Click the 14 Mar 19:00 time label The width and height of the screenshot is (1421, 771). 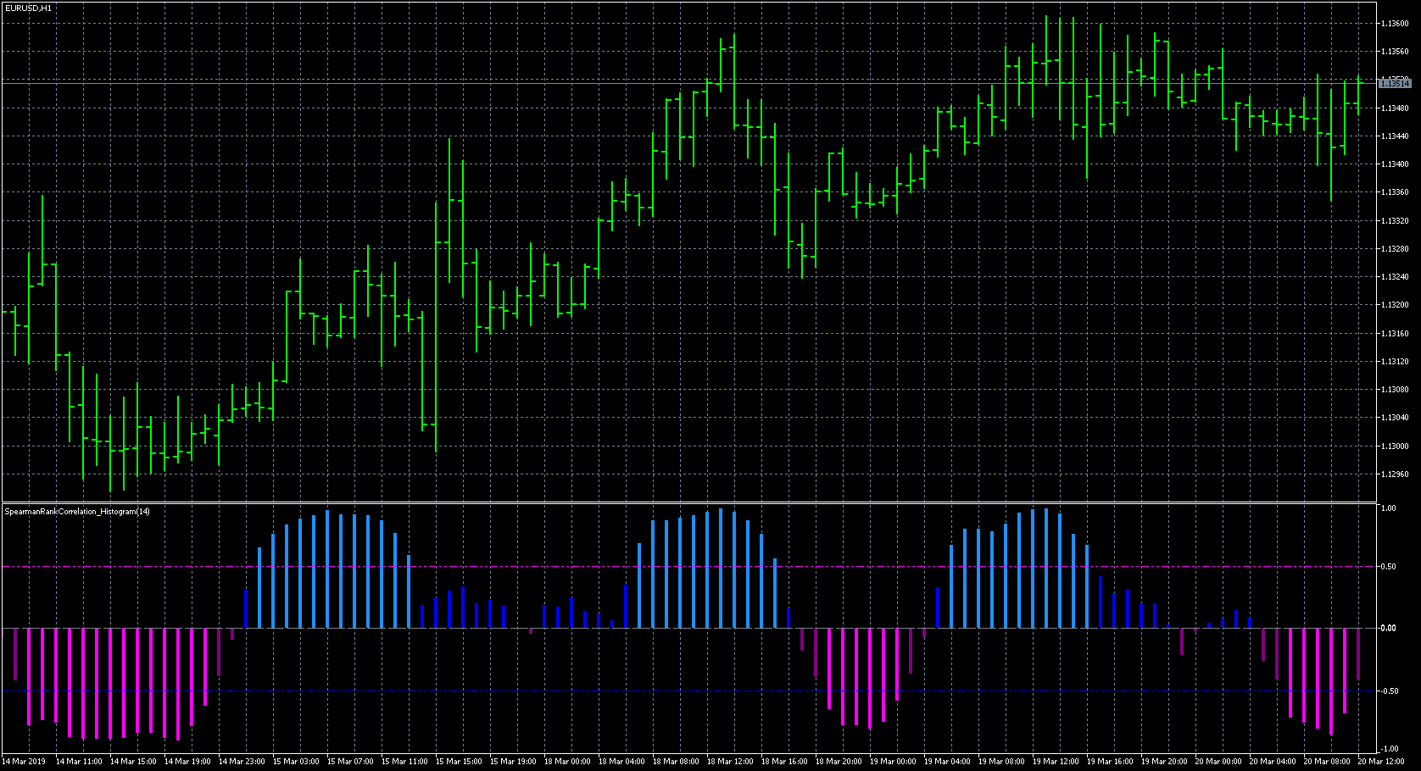coord(187,762)
